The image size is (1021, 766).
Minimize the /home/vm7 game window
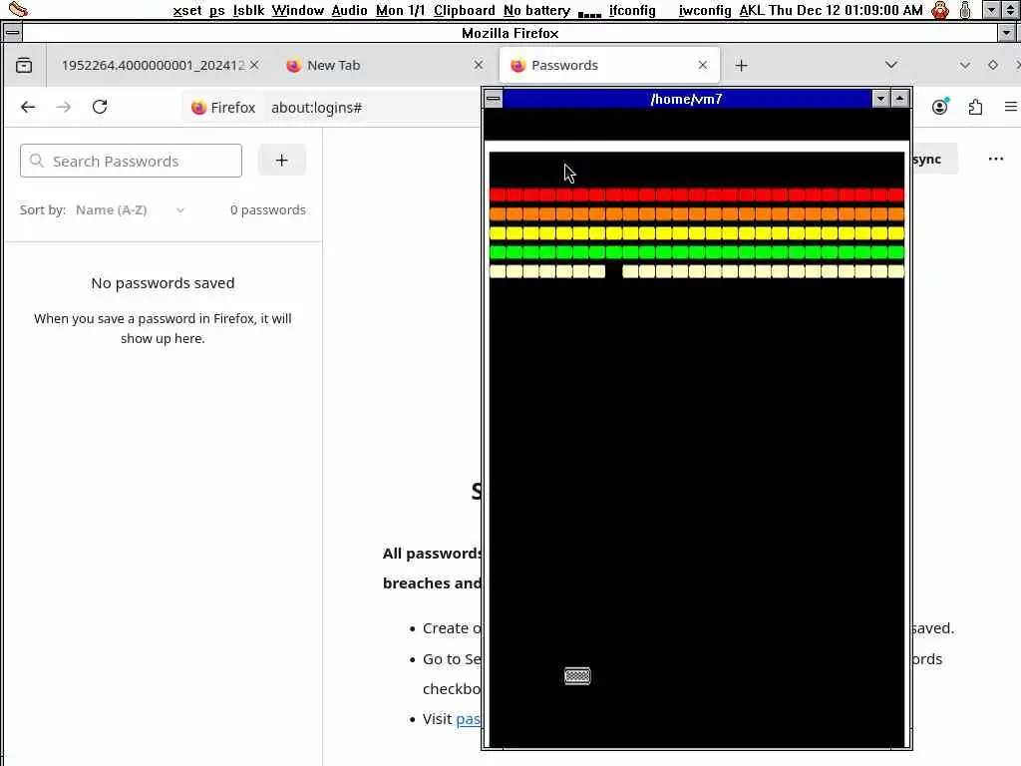point(881,99)
